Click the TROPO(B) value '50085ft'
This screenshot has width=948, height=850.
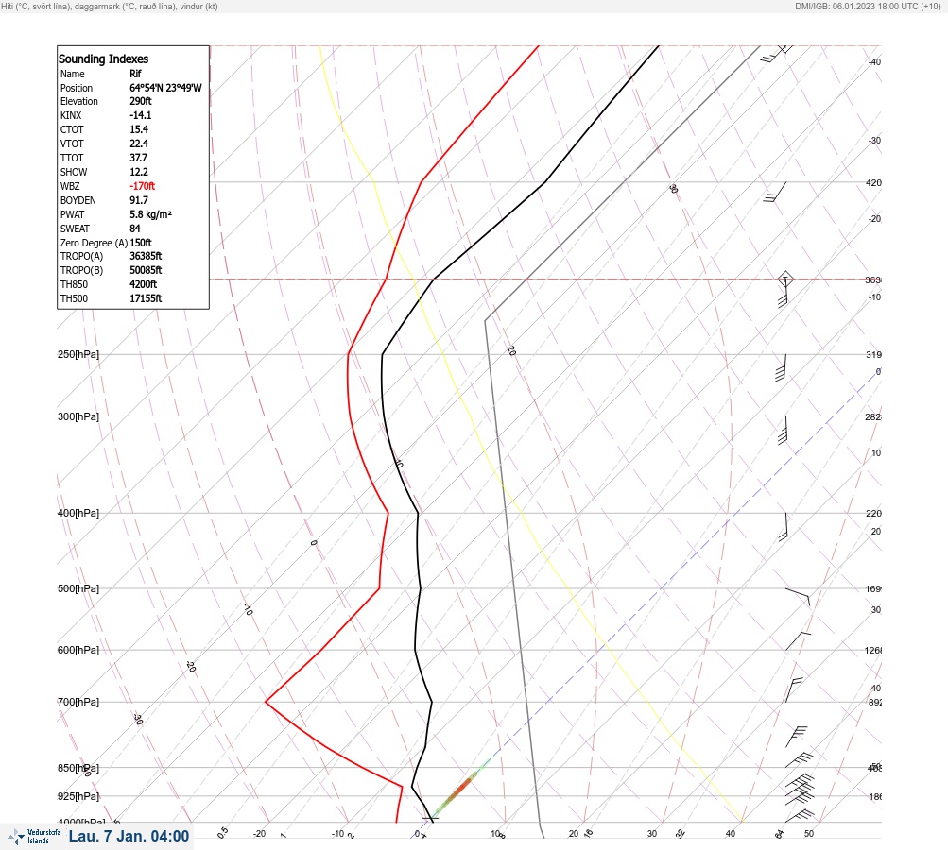(146, 270)
